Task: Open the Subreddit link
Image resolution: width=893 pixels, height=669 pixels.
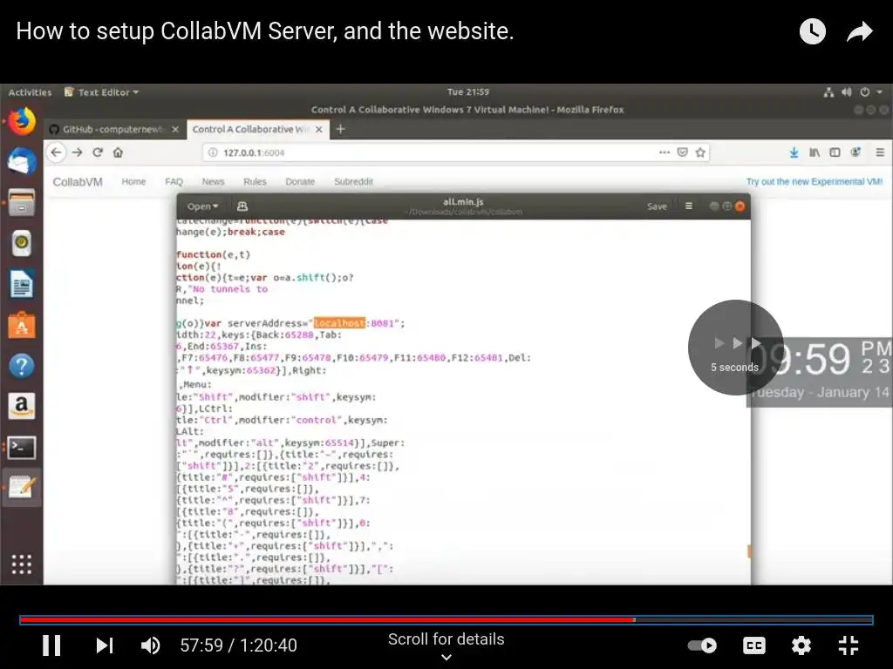Action: (354, 181)
